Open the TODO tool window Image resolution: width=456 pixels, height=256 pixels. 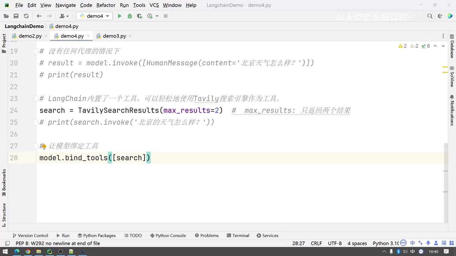pos(133,235)
